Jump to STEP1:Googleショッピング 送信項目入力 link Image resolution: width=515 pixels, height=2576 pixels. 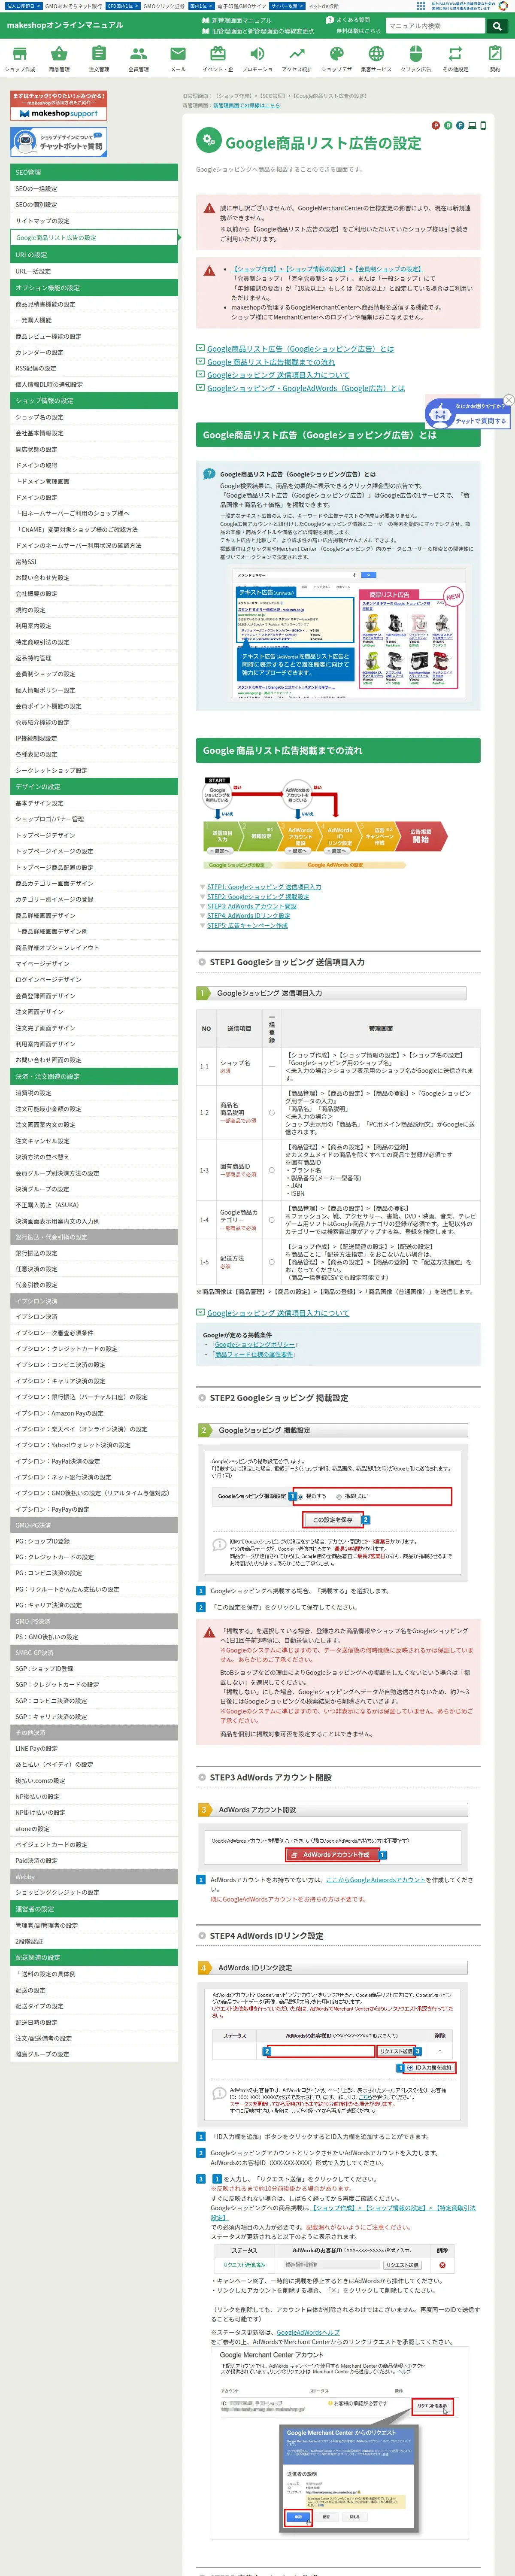pyautogui.click(x=264, y=887)
